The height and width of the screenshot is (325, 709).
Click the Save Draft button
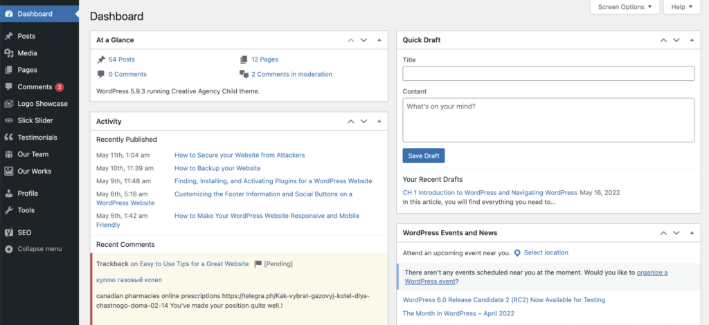[x=424, y=156]
